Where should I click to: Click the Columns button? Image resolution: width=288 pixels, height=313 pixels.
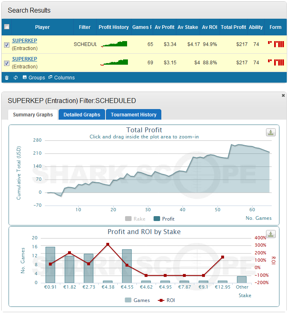pos(62,77)
